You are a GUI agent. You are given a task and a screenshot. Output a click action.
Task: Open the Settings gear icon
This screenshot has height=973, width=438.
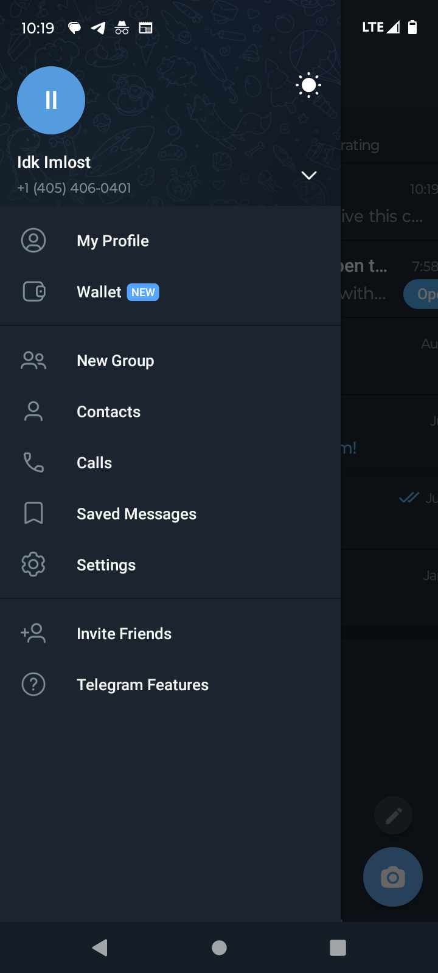coord(33,565)
